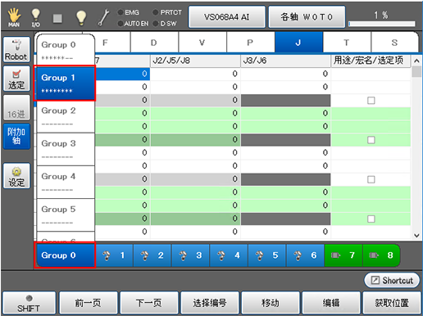Select robot axis 3 button

point(190,255)
